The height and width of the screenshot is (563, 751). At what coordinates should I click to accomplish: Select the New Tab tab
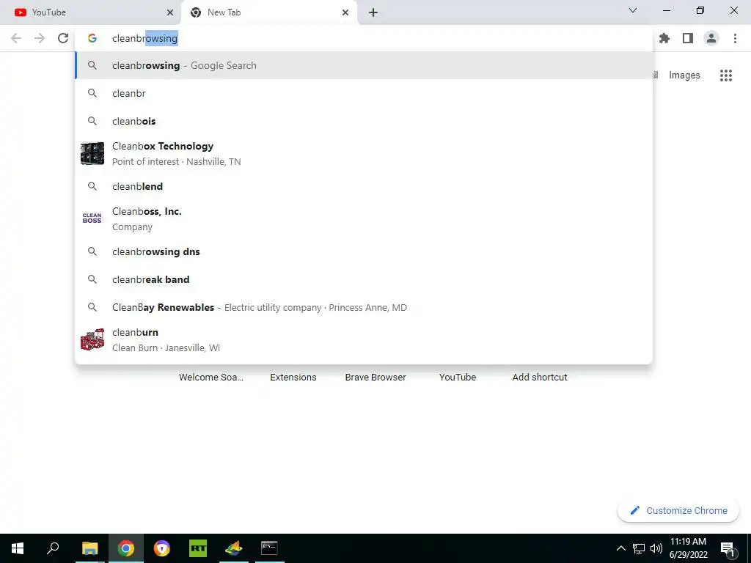coord(269,12)
